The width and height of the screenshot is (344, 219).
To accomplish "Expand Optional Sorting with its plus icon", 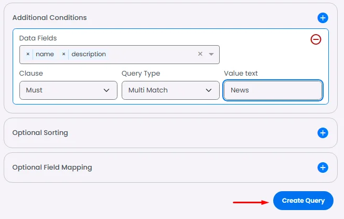I will pos(323,133).
